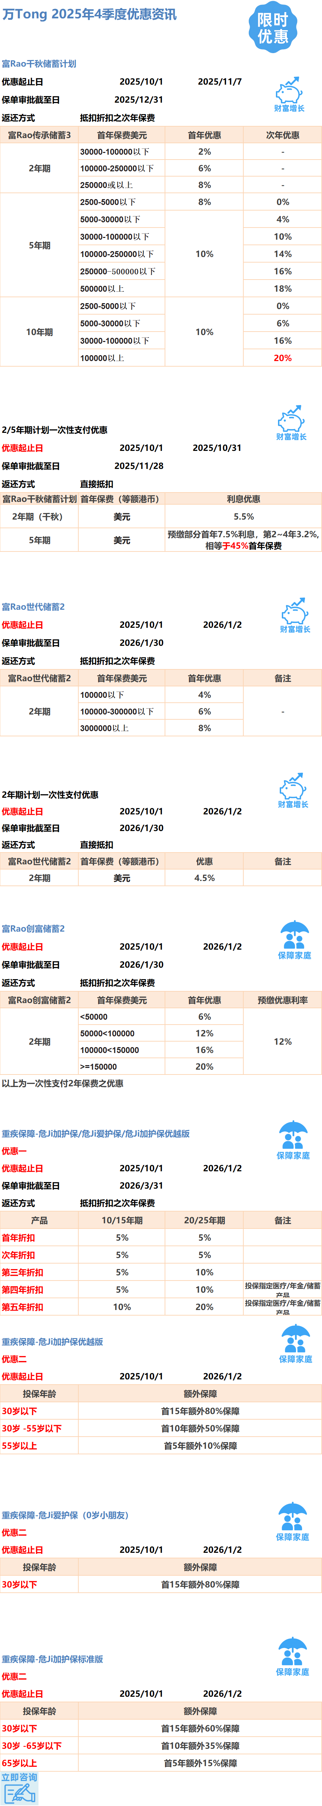Click the 预缴优惠利率 column header
322x1806 pixels.
pos(282,1000)
